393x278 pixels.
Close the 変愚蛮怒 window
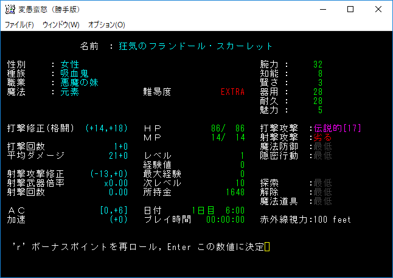378,10
